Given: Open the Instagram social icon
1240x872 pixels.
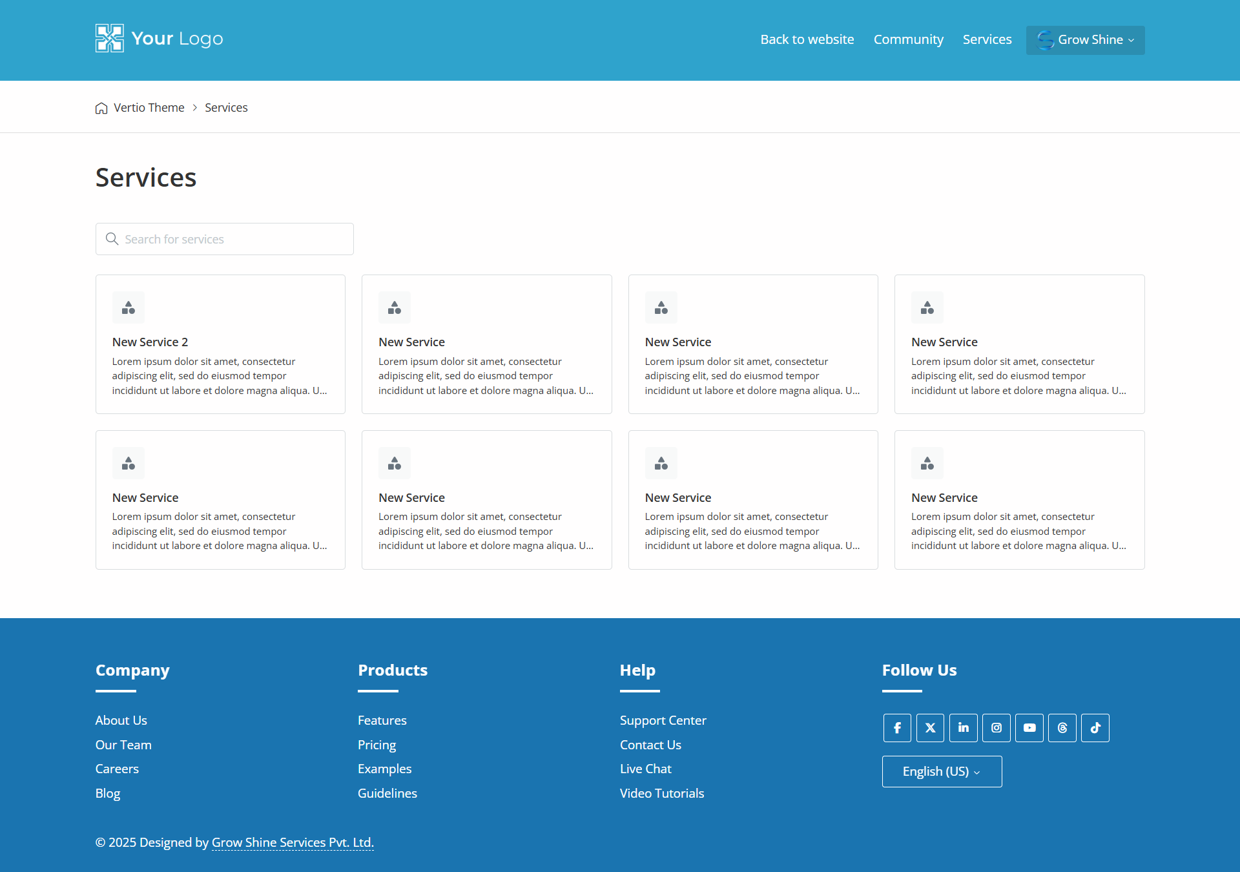Looking at the screenshot, I should coord(997,728).
